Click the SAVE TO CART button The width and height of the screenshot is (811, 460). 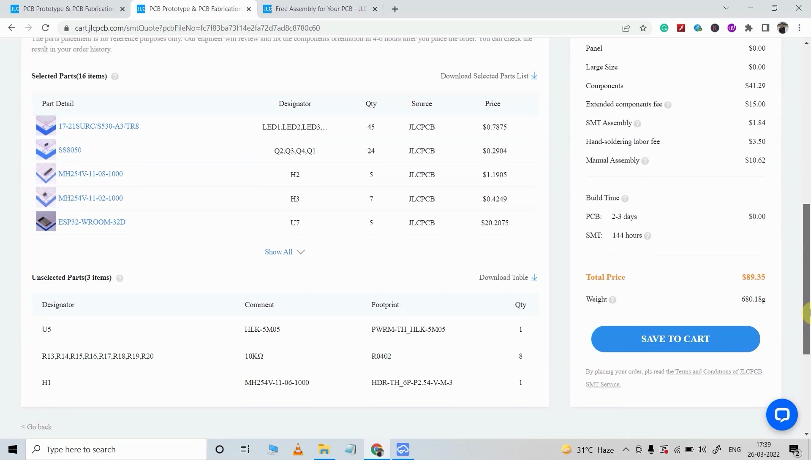pos(675,339)
